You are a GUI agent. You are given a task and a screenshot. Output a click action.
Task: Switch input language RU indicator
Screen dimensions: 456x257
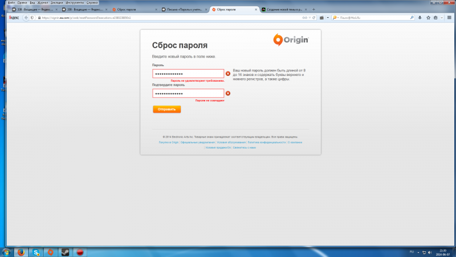pyautogui.click(x=412, y=252)
